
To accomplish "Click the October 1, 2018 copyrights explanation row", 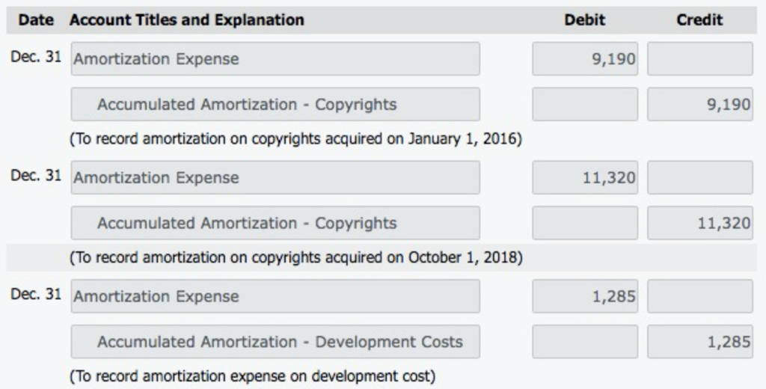I will [382, 257].
